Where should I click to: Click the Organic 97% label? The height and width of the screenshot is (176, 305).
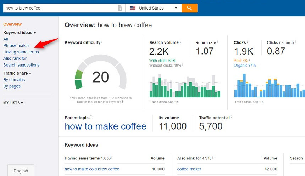coord(245,65)
